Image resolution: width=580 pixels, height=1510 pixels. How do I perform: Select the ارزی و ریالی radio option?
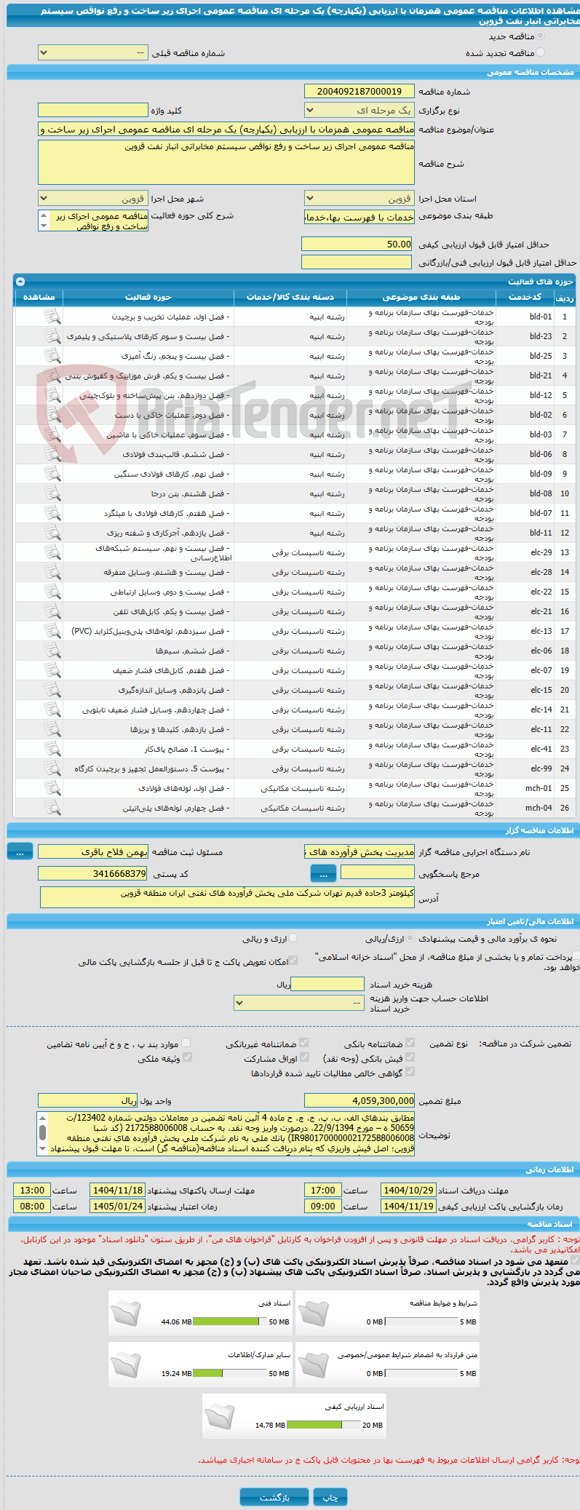pyautogui.click(x=293, y=939)
